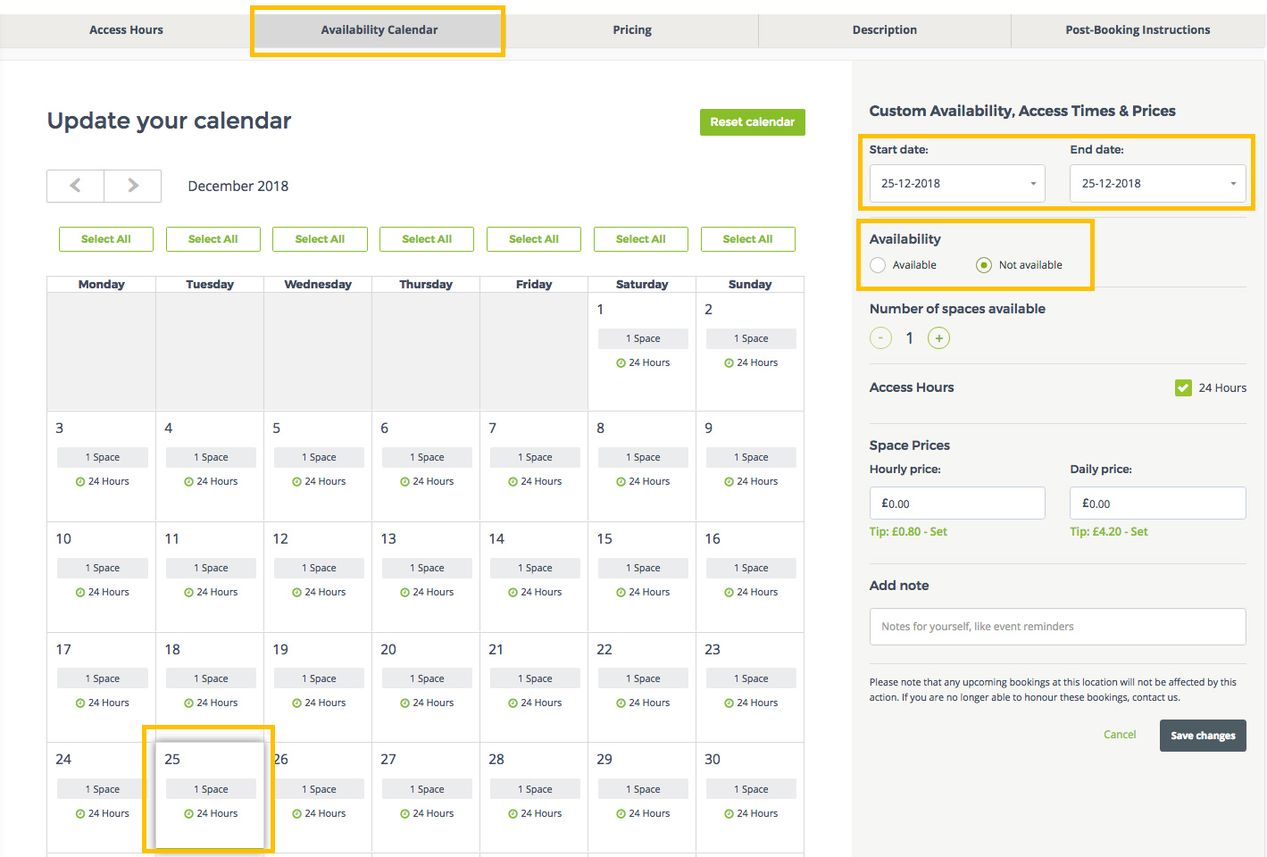Open the End date dropdown
The width and height of the screenshot is (1267, 857).
(1157, 183)
